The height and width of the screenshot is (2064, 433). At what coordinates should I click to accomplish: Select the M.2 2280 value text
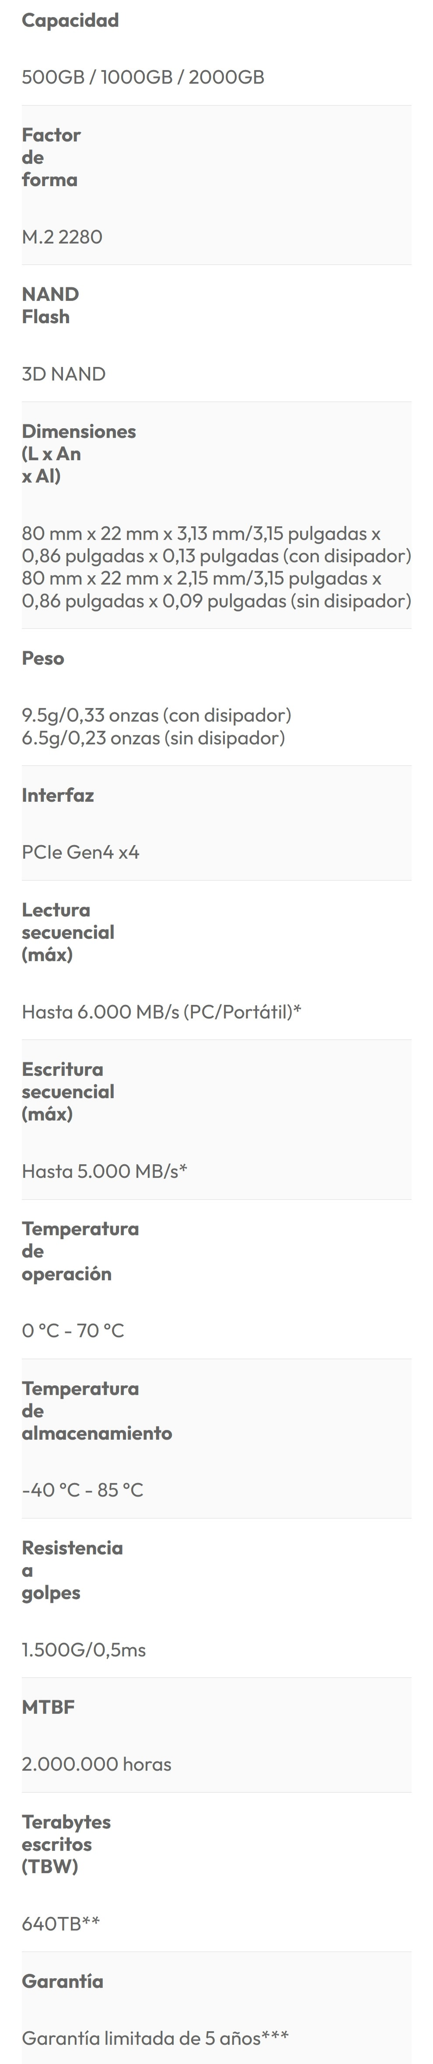pos(62,236)
